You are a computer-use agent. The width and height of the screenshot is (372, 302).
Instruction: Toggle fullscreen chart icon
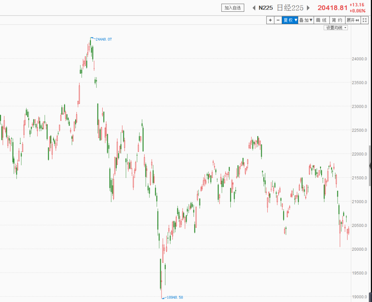(x=365, y=20)
